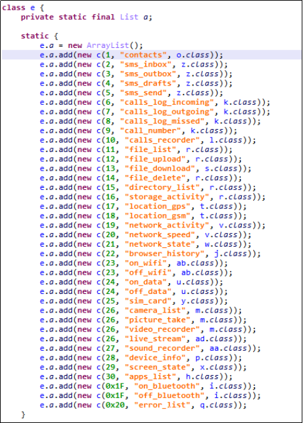
Task: Click the "sound_recorder" string
Action: click(x=162, y=348)
